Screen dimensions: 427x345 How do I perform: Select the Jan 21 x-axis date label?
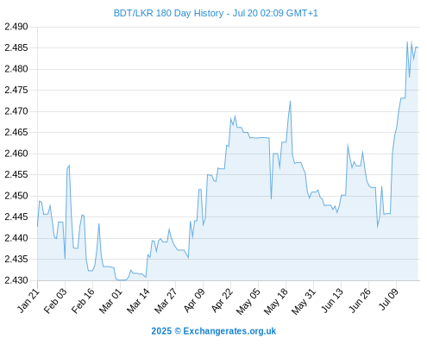[x=28, y=300]
